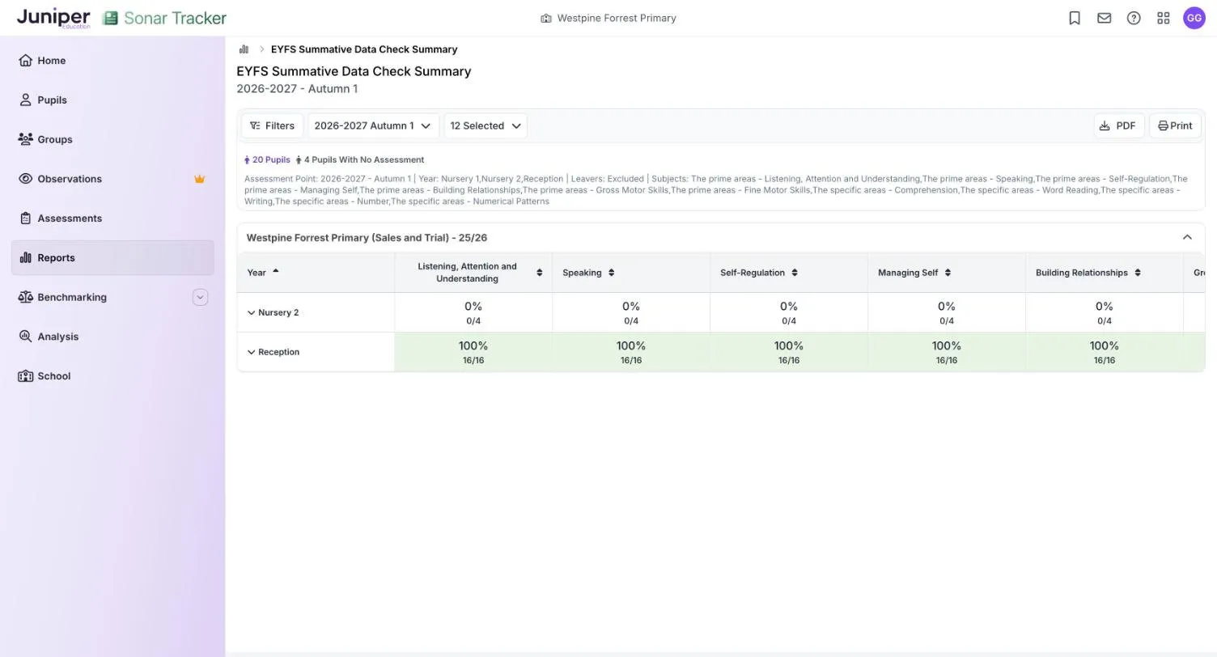Click the 20 Pupils link
The width and height of the screenshot is (1217, 657).
tap(267, 160)
